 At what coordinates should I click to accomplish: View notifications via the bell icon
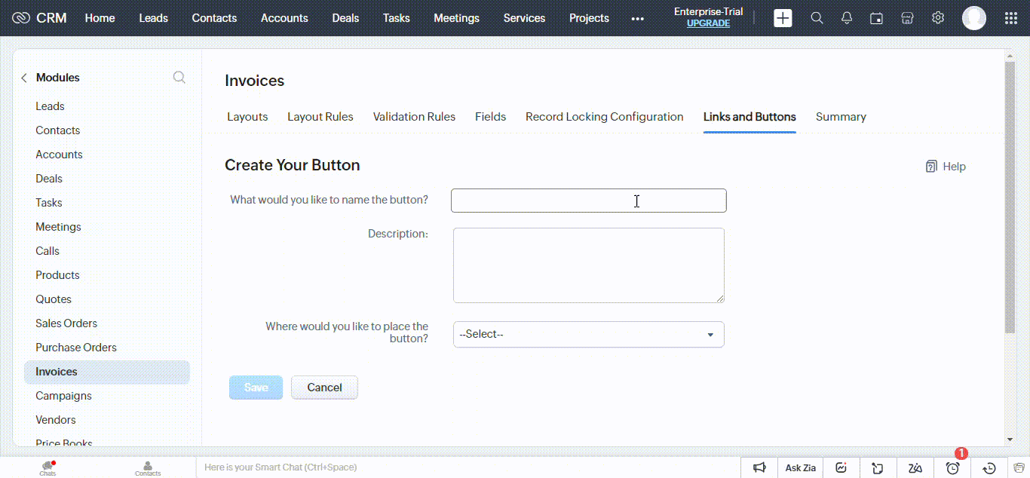847,17
